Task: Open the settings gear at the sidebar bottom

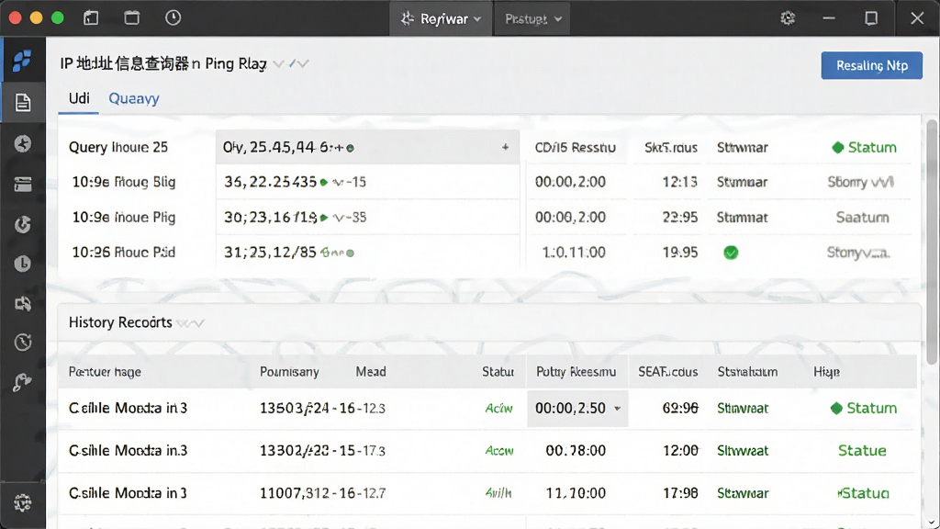Action: tap(23, 502)
